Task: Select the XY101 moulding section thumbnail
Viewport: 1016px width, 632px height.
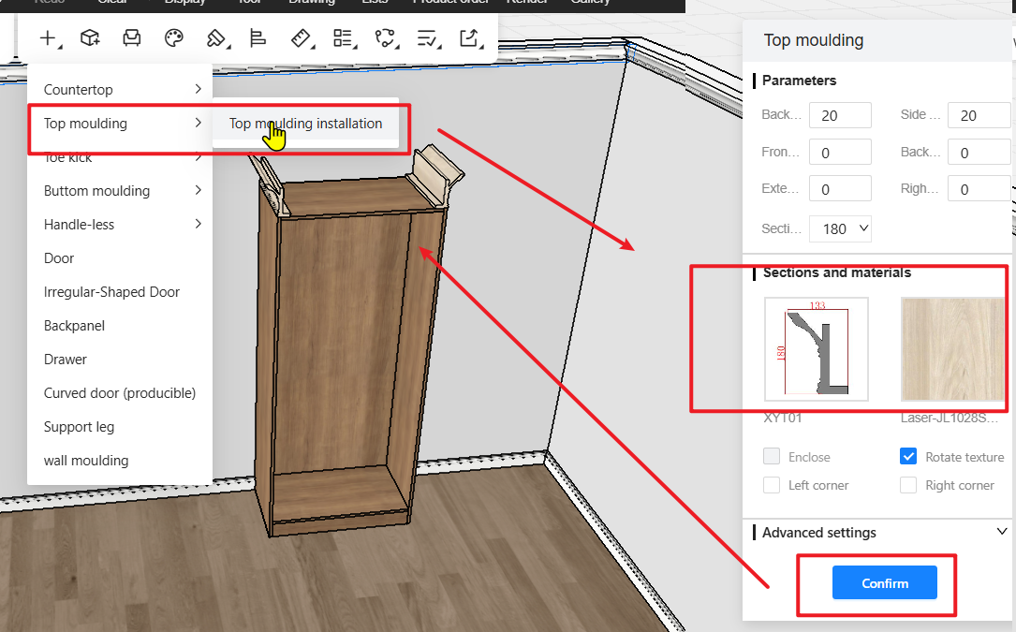Action: [x=816, y=349]
